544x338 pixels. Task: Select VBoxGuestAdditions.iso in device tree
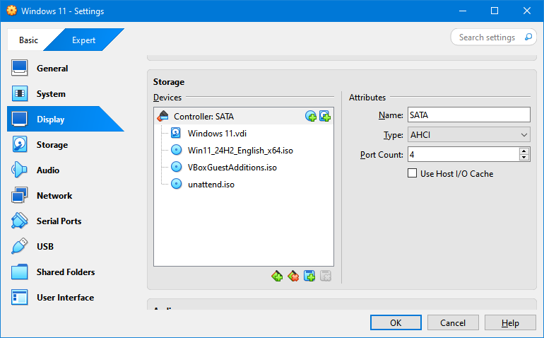click(232, 167)
